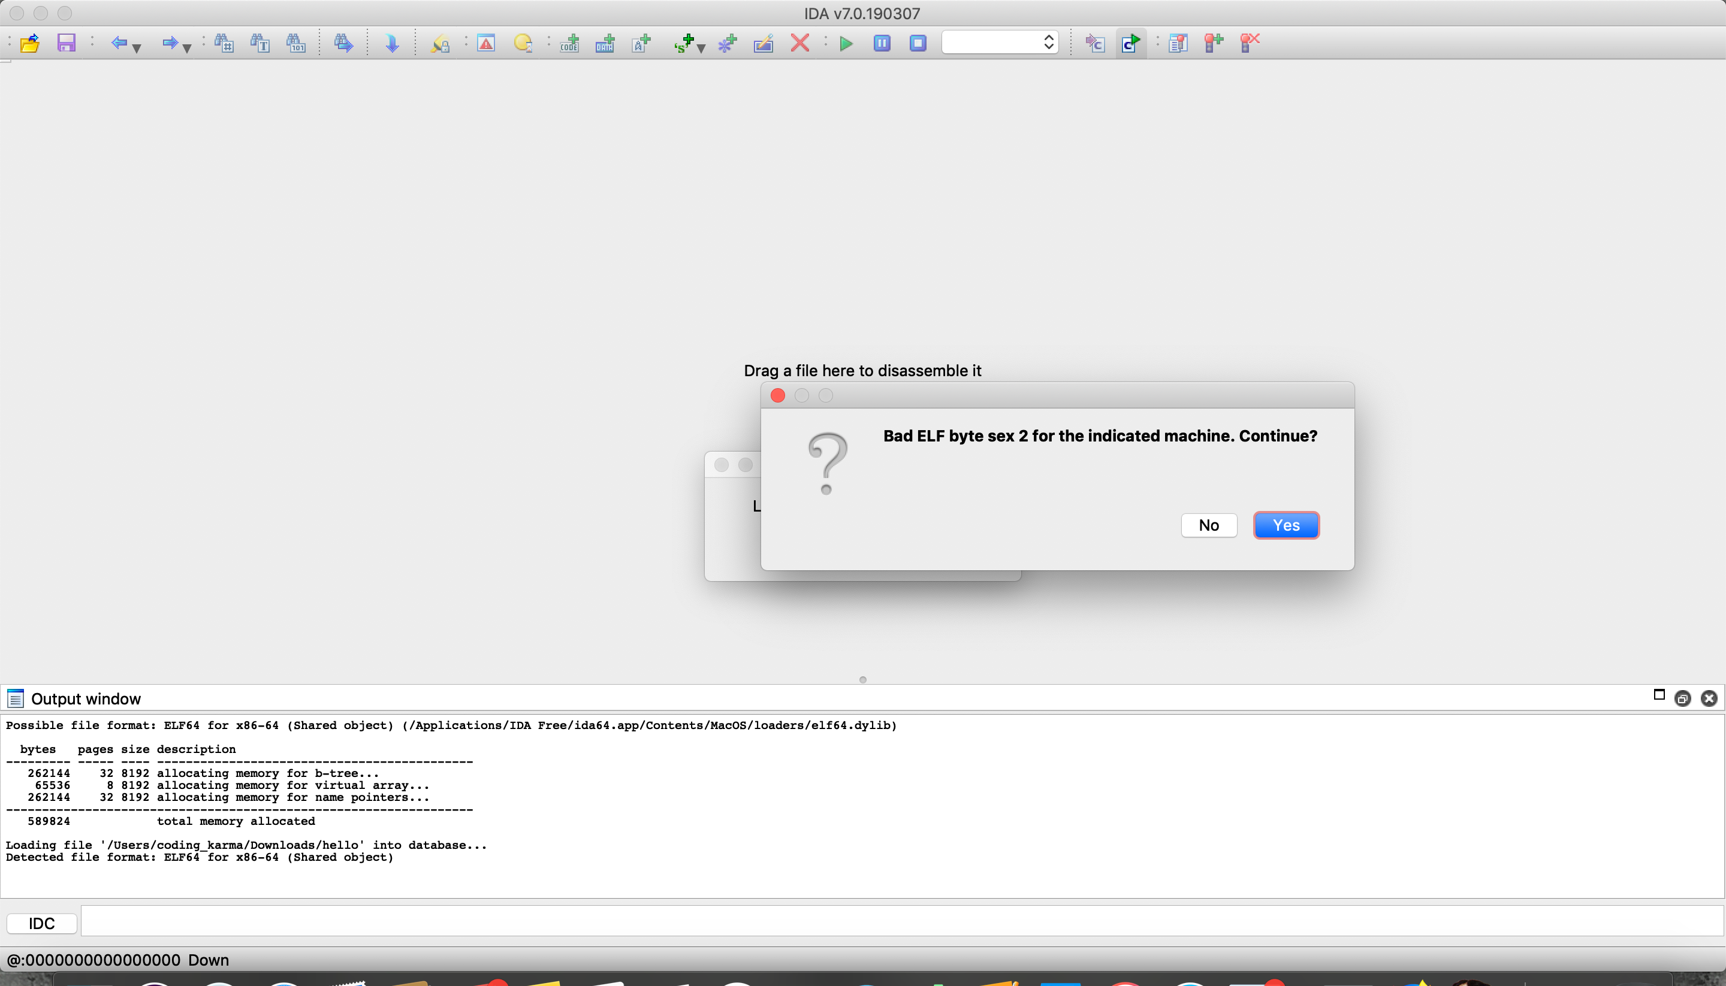The height and width of the screenshot is (986, 1726).
Task: Click the Open file folder icon
Action: click(30, 44)
